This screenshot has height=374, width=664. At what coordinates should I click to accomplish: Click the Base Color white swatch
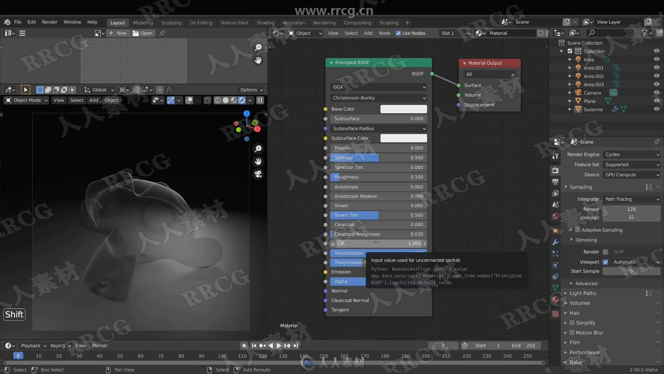403,109
